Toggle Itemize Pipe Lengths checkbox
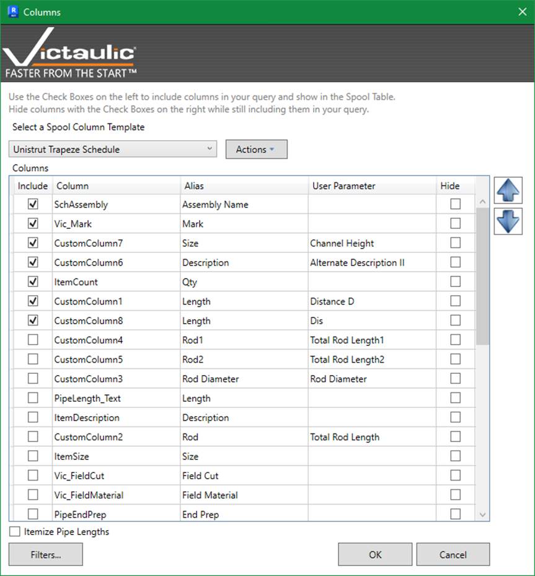 15,531
